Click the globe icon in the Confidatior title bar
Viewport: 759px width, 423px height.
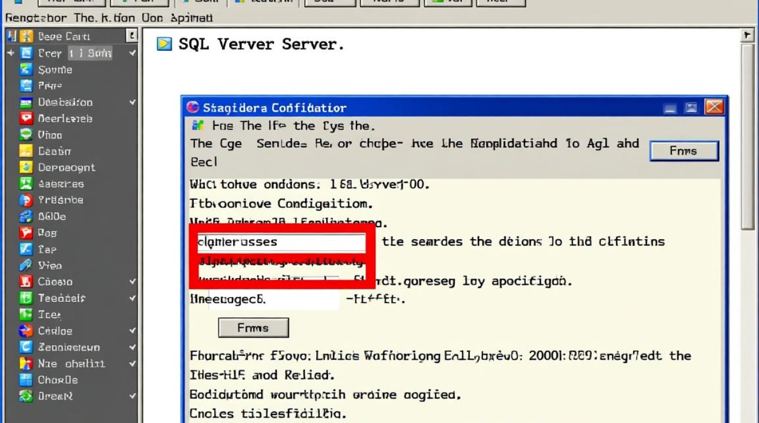pyautogui.click(x=191, y=107)
